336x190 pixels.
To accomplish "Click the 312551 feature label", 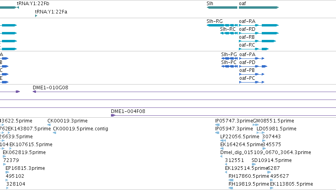I will pos(235,160).
